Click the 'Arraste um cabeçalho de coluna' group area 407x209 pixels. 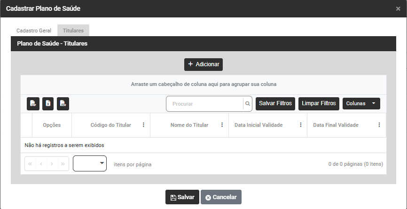click(x=203, y=84)
